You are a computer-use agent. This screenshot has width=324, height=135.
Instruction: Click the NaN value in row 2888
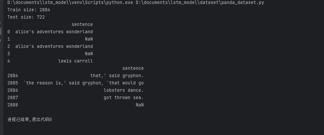pos(139,105)
